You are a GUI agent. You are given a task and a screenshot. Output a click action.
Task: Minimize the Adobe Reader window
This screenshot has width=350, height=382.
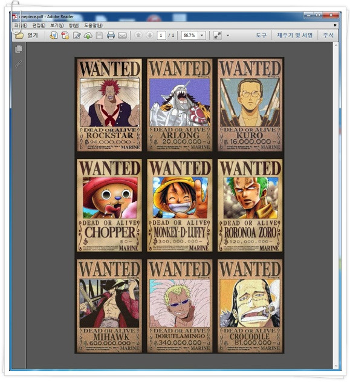[x=309, y=15]
